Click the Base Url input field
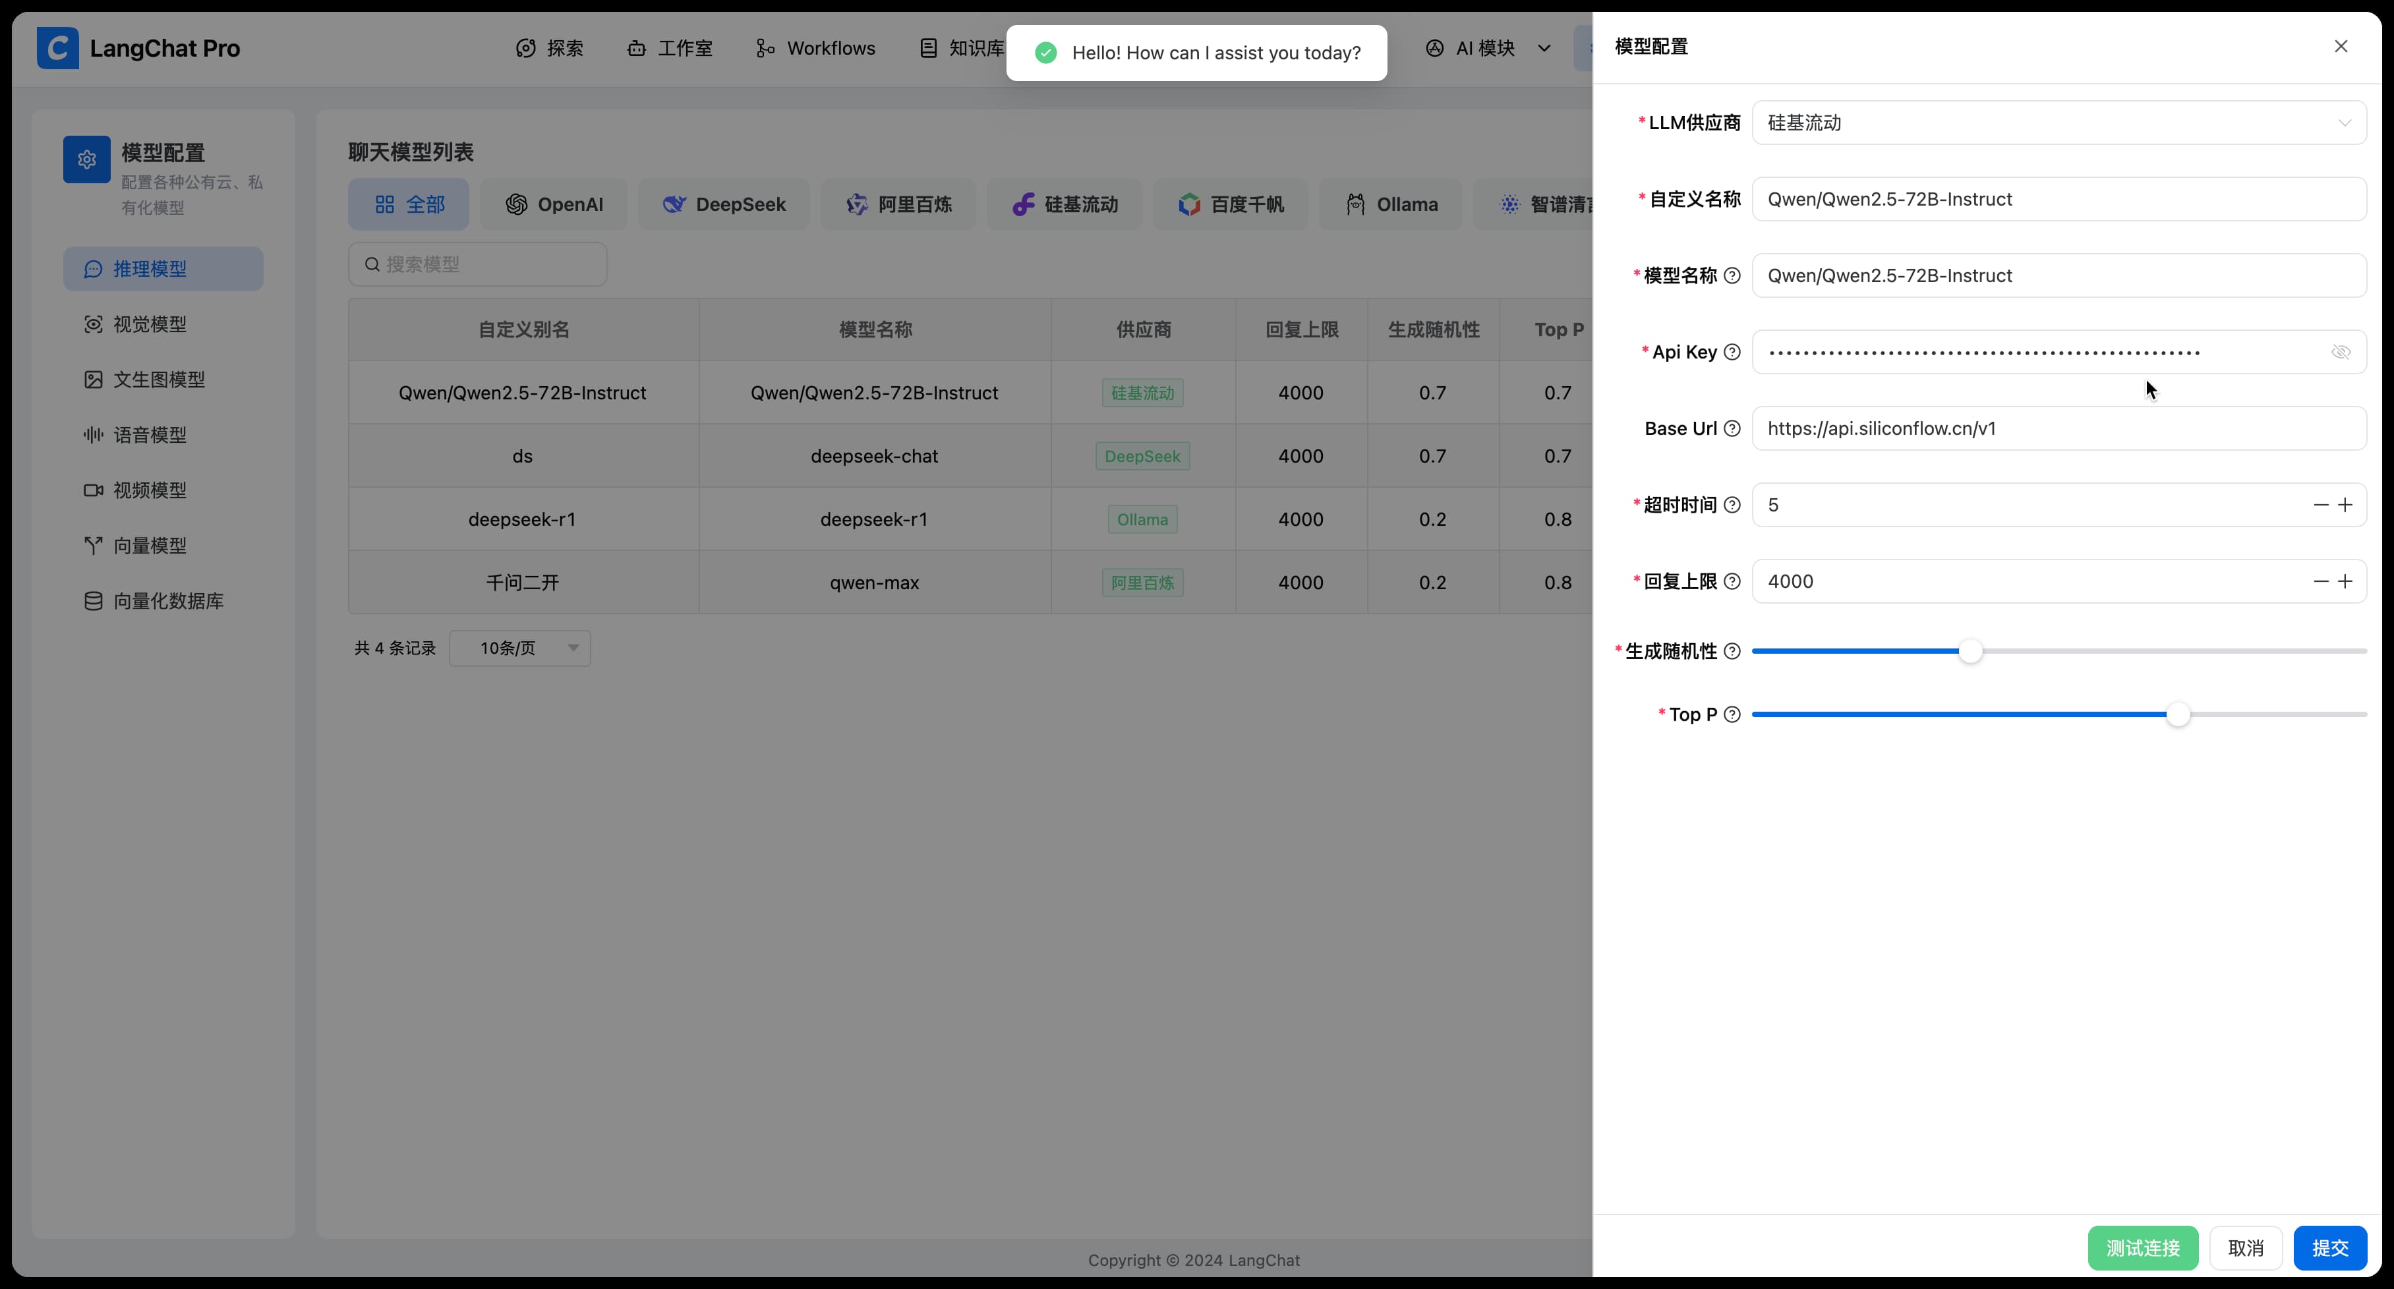 pos(2058,428)
